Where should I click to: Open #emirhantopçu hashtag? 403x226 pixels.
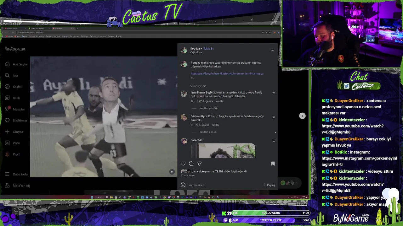coord(254,73)
